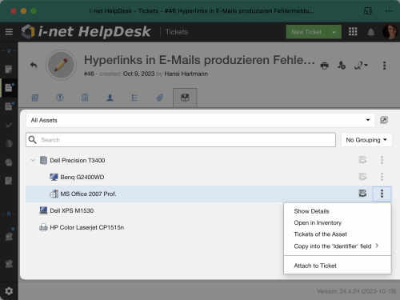Image resolution: width=400 pixels, height=300 pixels.
Task: Open the notifications bell
Action: (370, 32)
